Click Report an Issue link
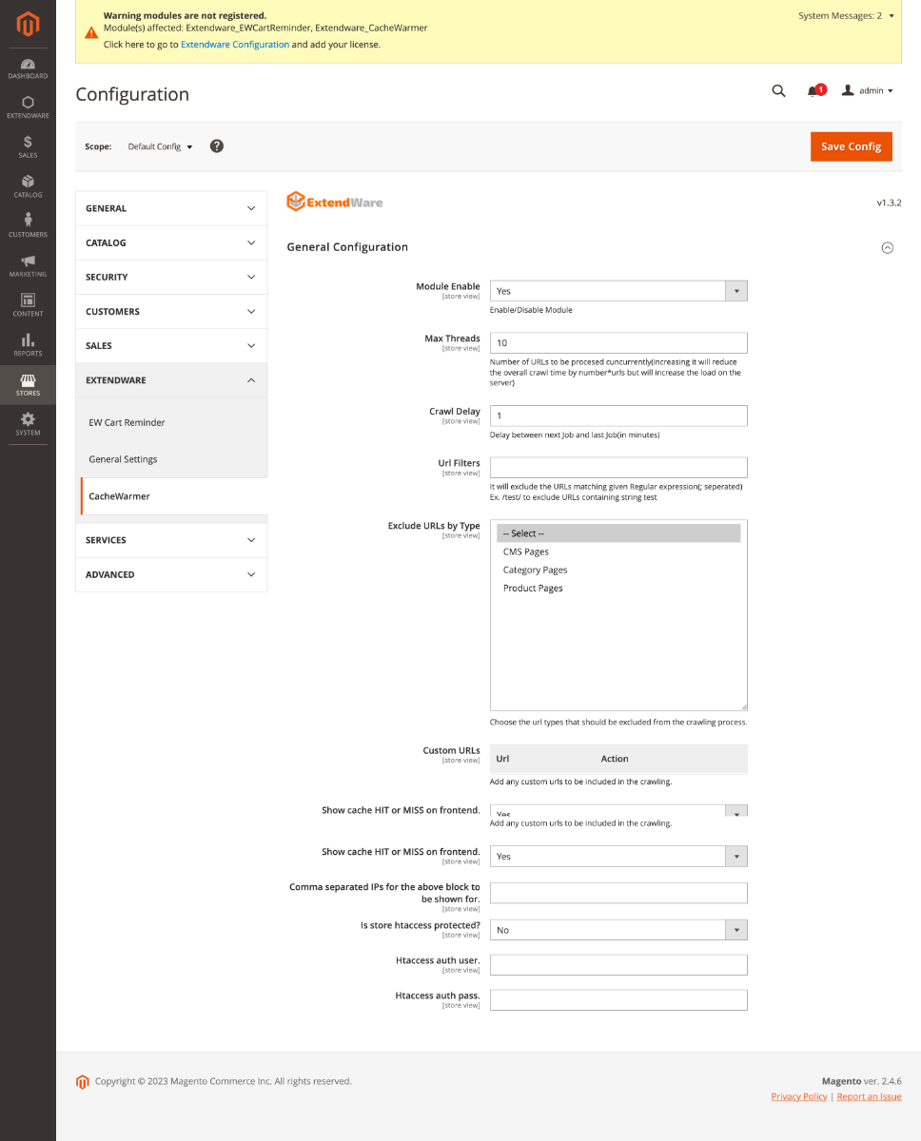Image resolution: width=921 pixels, height=1141 pixels. [870, 1096]
